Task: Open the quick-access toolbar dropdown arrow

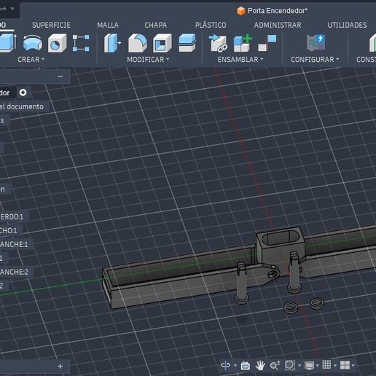Action: (12, 9)
